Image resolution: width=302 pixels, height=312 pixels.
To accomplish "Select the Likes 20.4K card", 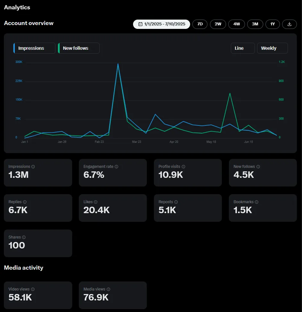I will pyautogui.click(x=113, y=208).
